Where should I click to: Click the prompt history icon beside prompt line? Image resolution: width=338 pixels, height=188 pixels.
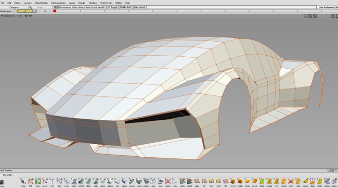(55, 7)
